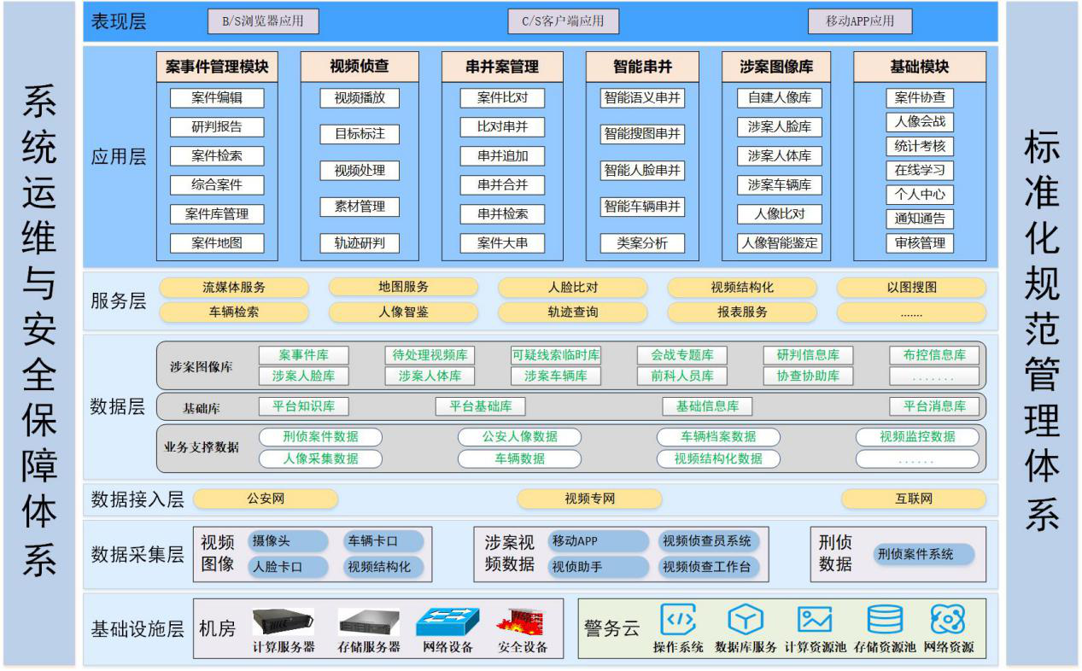Expand the 基础库 data row
The height and width of the screenshot is (671, 1082).
pyautogui.click(x=202, y=406)
